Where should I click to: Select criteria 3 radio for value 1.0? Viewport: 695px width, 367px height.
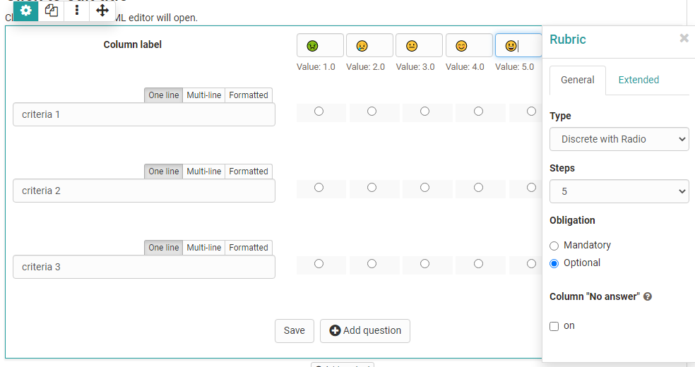pos(319,263)
